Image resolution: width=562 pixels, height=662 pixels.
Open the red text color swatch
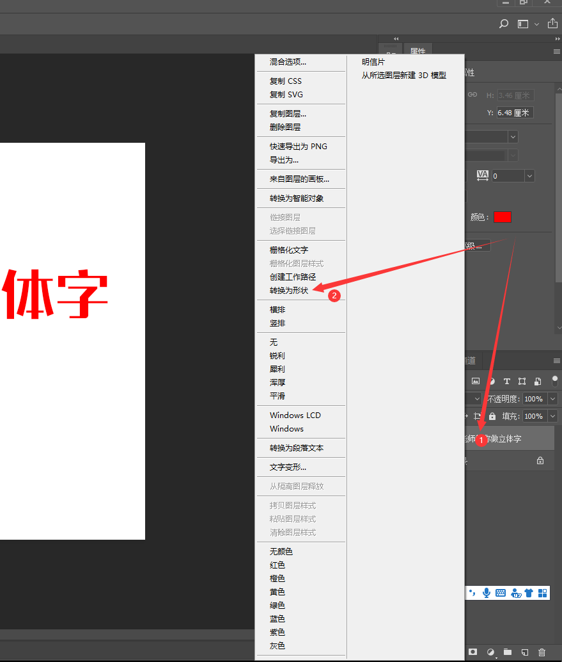click(502, 217)
